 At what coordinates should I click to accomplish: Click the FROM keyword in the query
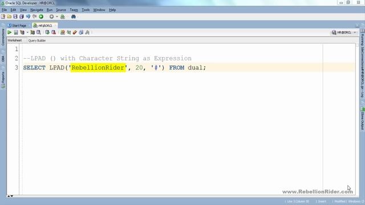pyautogui.click(x=176, y=68)
